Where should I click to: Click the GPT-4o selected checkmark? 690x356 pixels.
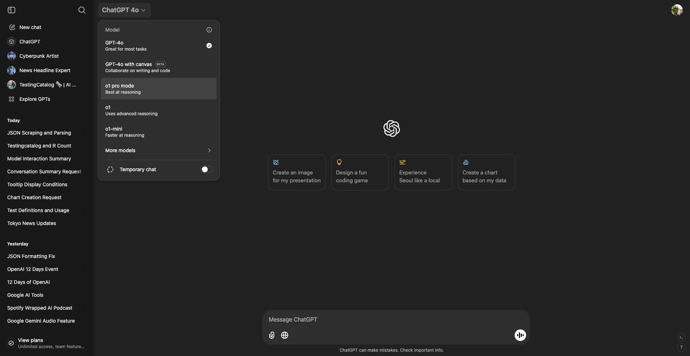coord(209,46)
